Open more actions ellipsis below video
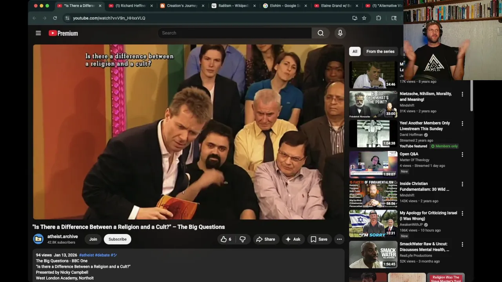The height and width of the screenshot is (282, 502). click(339, 239)
